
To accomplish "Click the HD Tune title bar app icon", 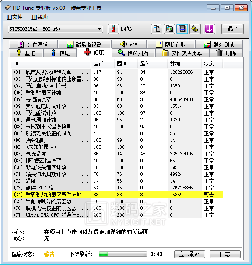I will click(x=8, y=8).
